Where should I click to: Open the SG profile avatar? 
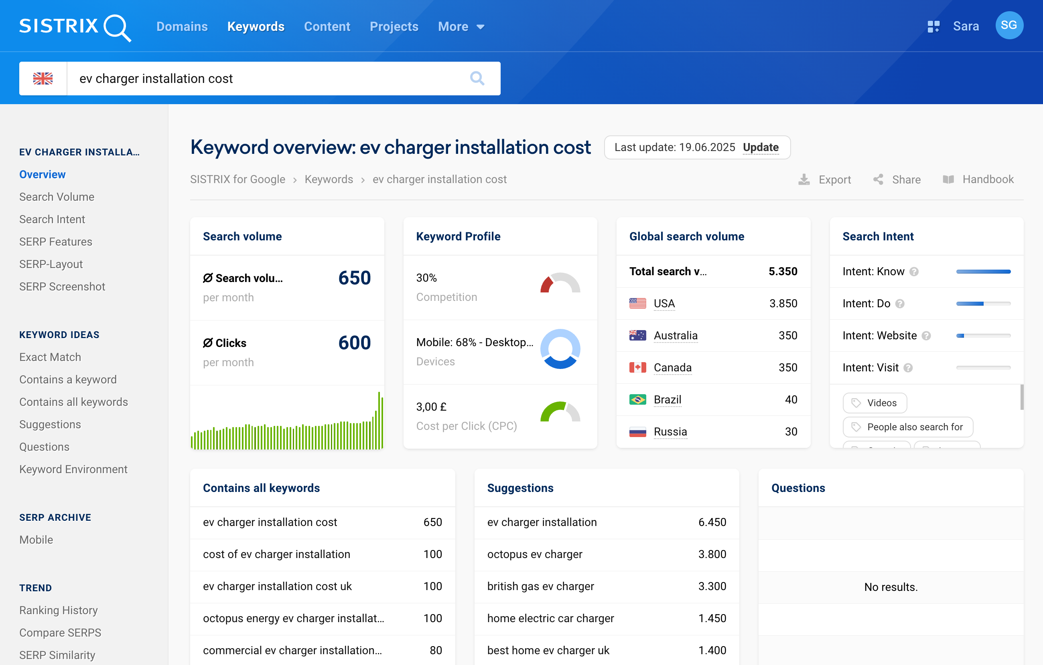tap(1009, 26)
